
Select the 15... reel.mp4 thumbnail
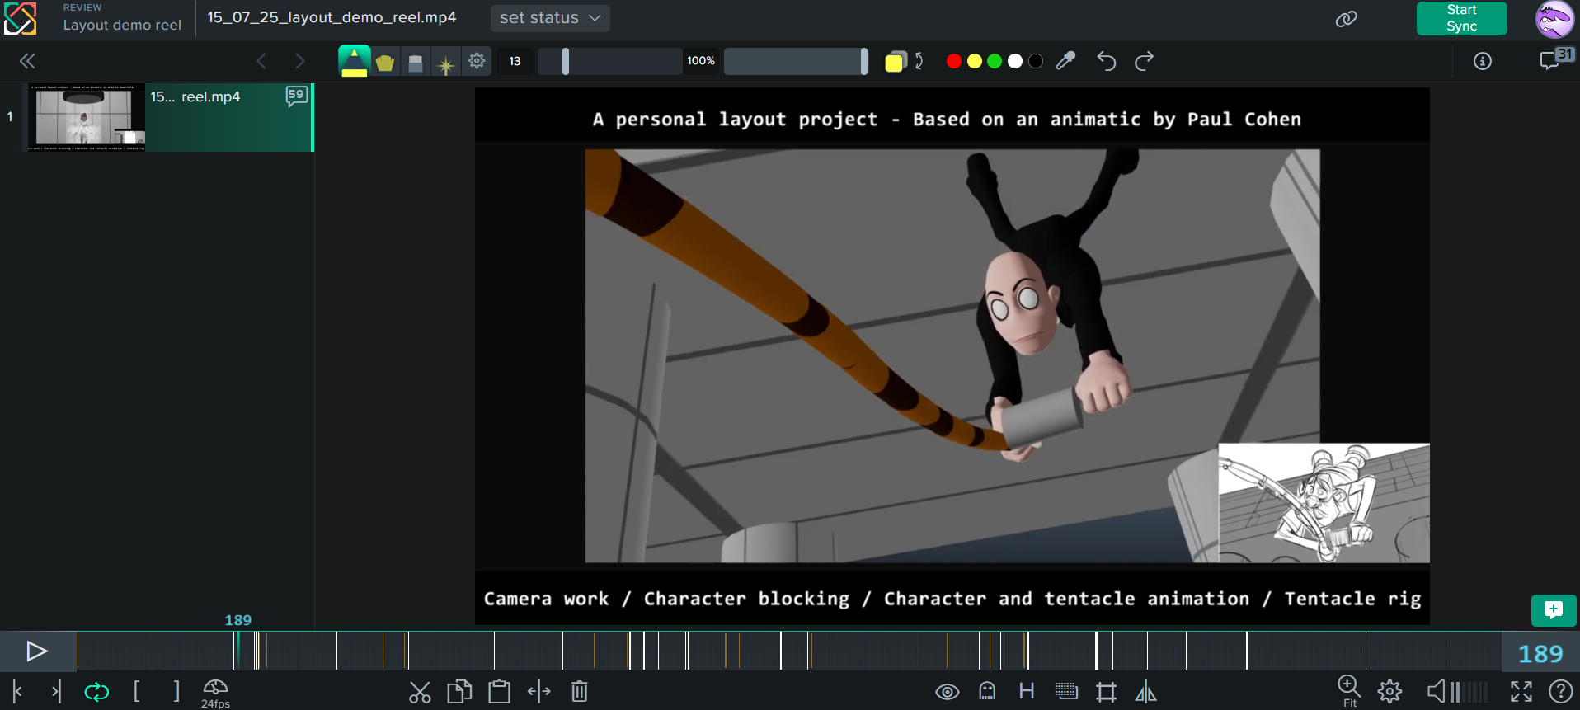[87, 117]
